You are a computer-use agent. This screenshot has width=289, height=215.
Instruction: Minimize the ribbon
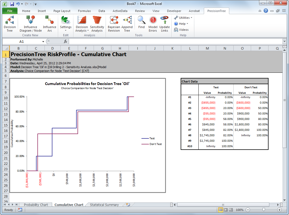tap(260, 11)
